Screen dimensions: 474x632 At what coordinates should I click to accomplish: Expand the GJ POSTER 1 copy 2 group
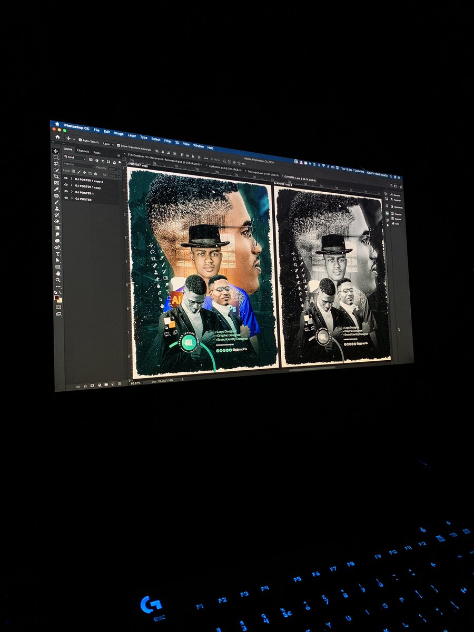72,179
